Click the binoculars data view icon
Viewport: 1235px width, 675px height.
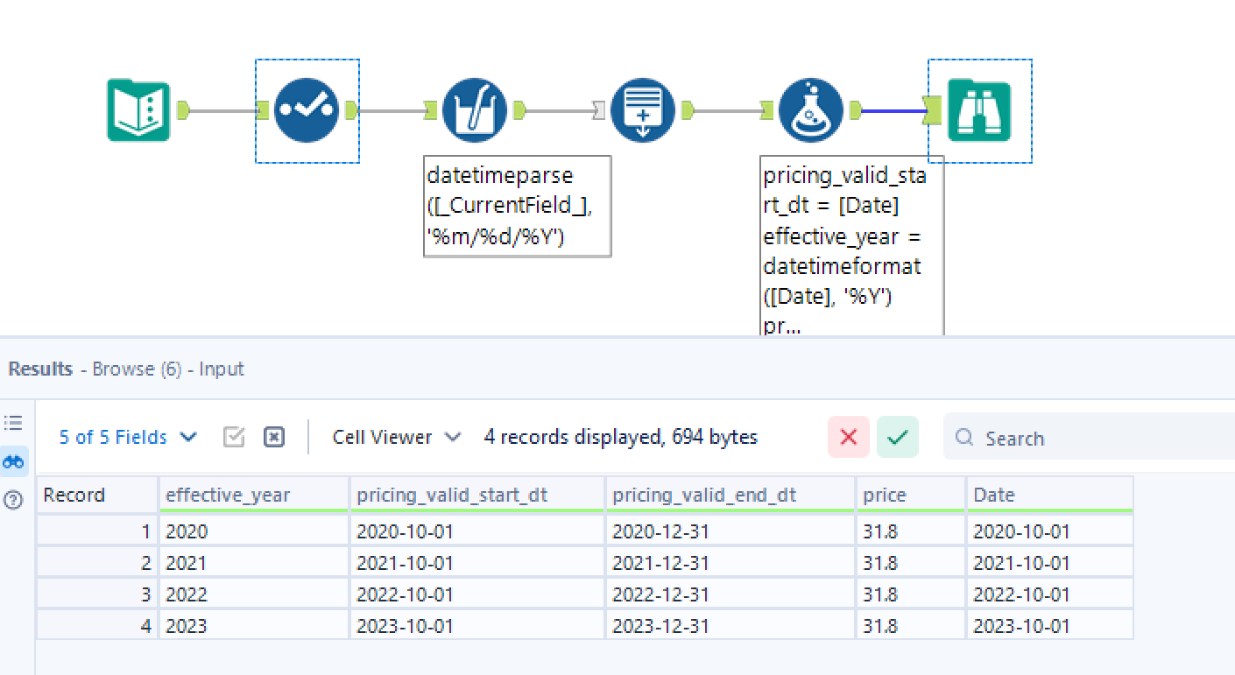click(13, 460)
